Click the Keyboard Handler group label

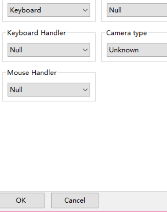click(x=37, y=33)
